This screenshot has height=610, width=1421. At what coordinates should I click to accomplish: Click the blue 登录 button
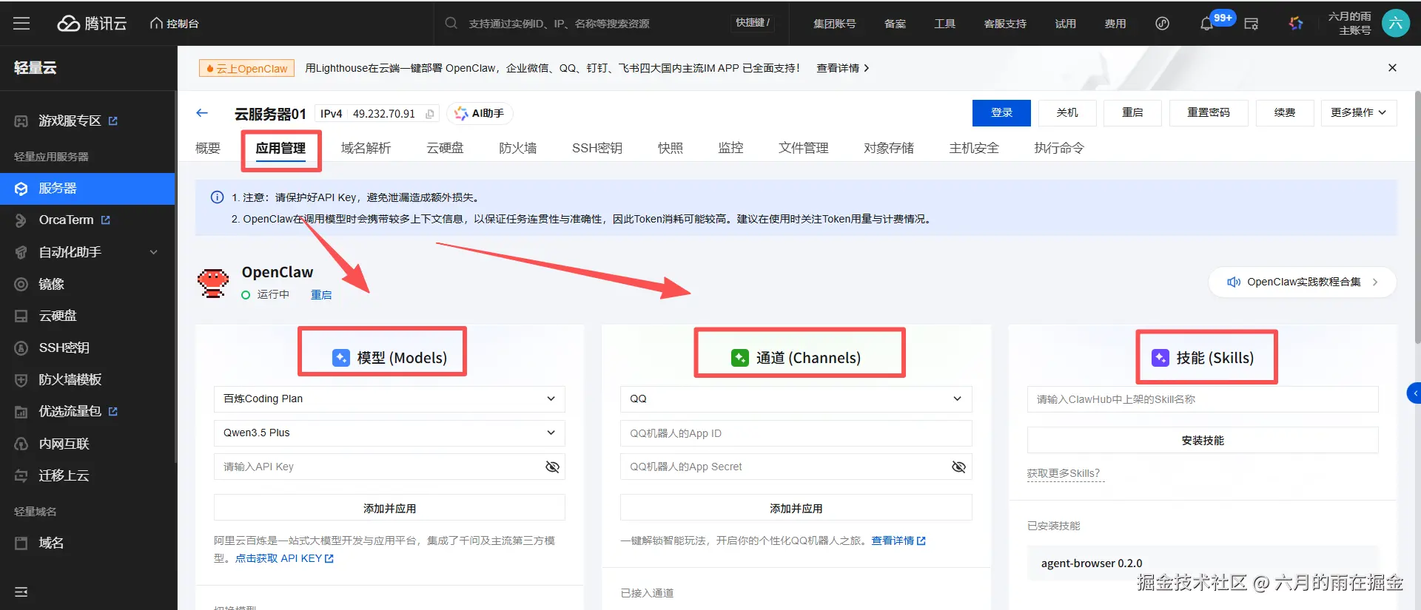tap(1001, 112)
